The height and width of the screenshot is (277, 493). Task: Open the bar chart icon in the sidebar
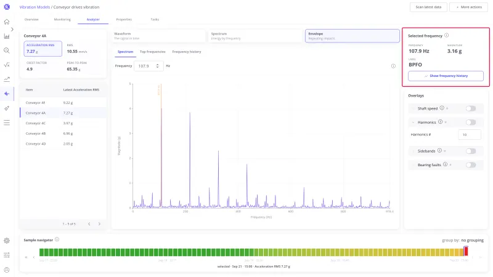(x=7, y=36)
